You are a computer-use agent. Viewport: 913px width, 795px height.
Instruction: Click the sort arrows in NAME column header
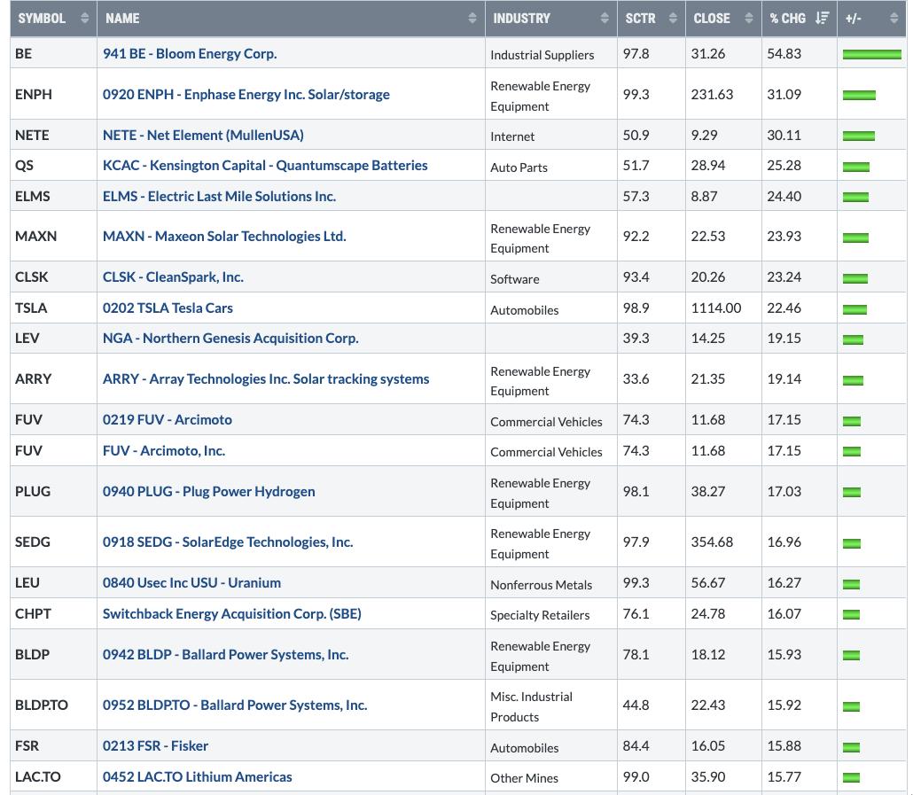tap(472, 18)
